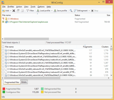Click the Filter funnel icon
Viewport: 114px width, 100px height.
tap(27, 11)
